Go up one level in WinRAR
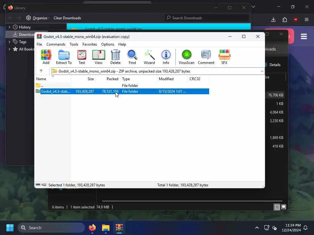Viewport: 314px width, 235px height. click(41, 71)
